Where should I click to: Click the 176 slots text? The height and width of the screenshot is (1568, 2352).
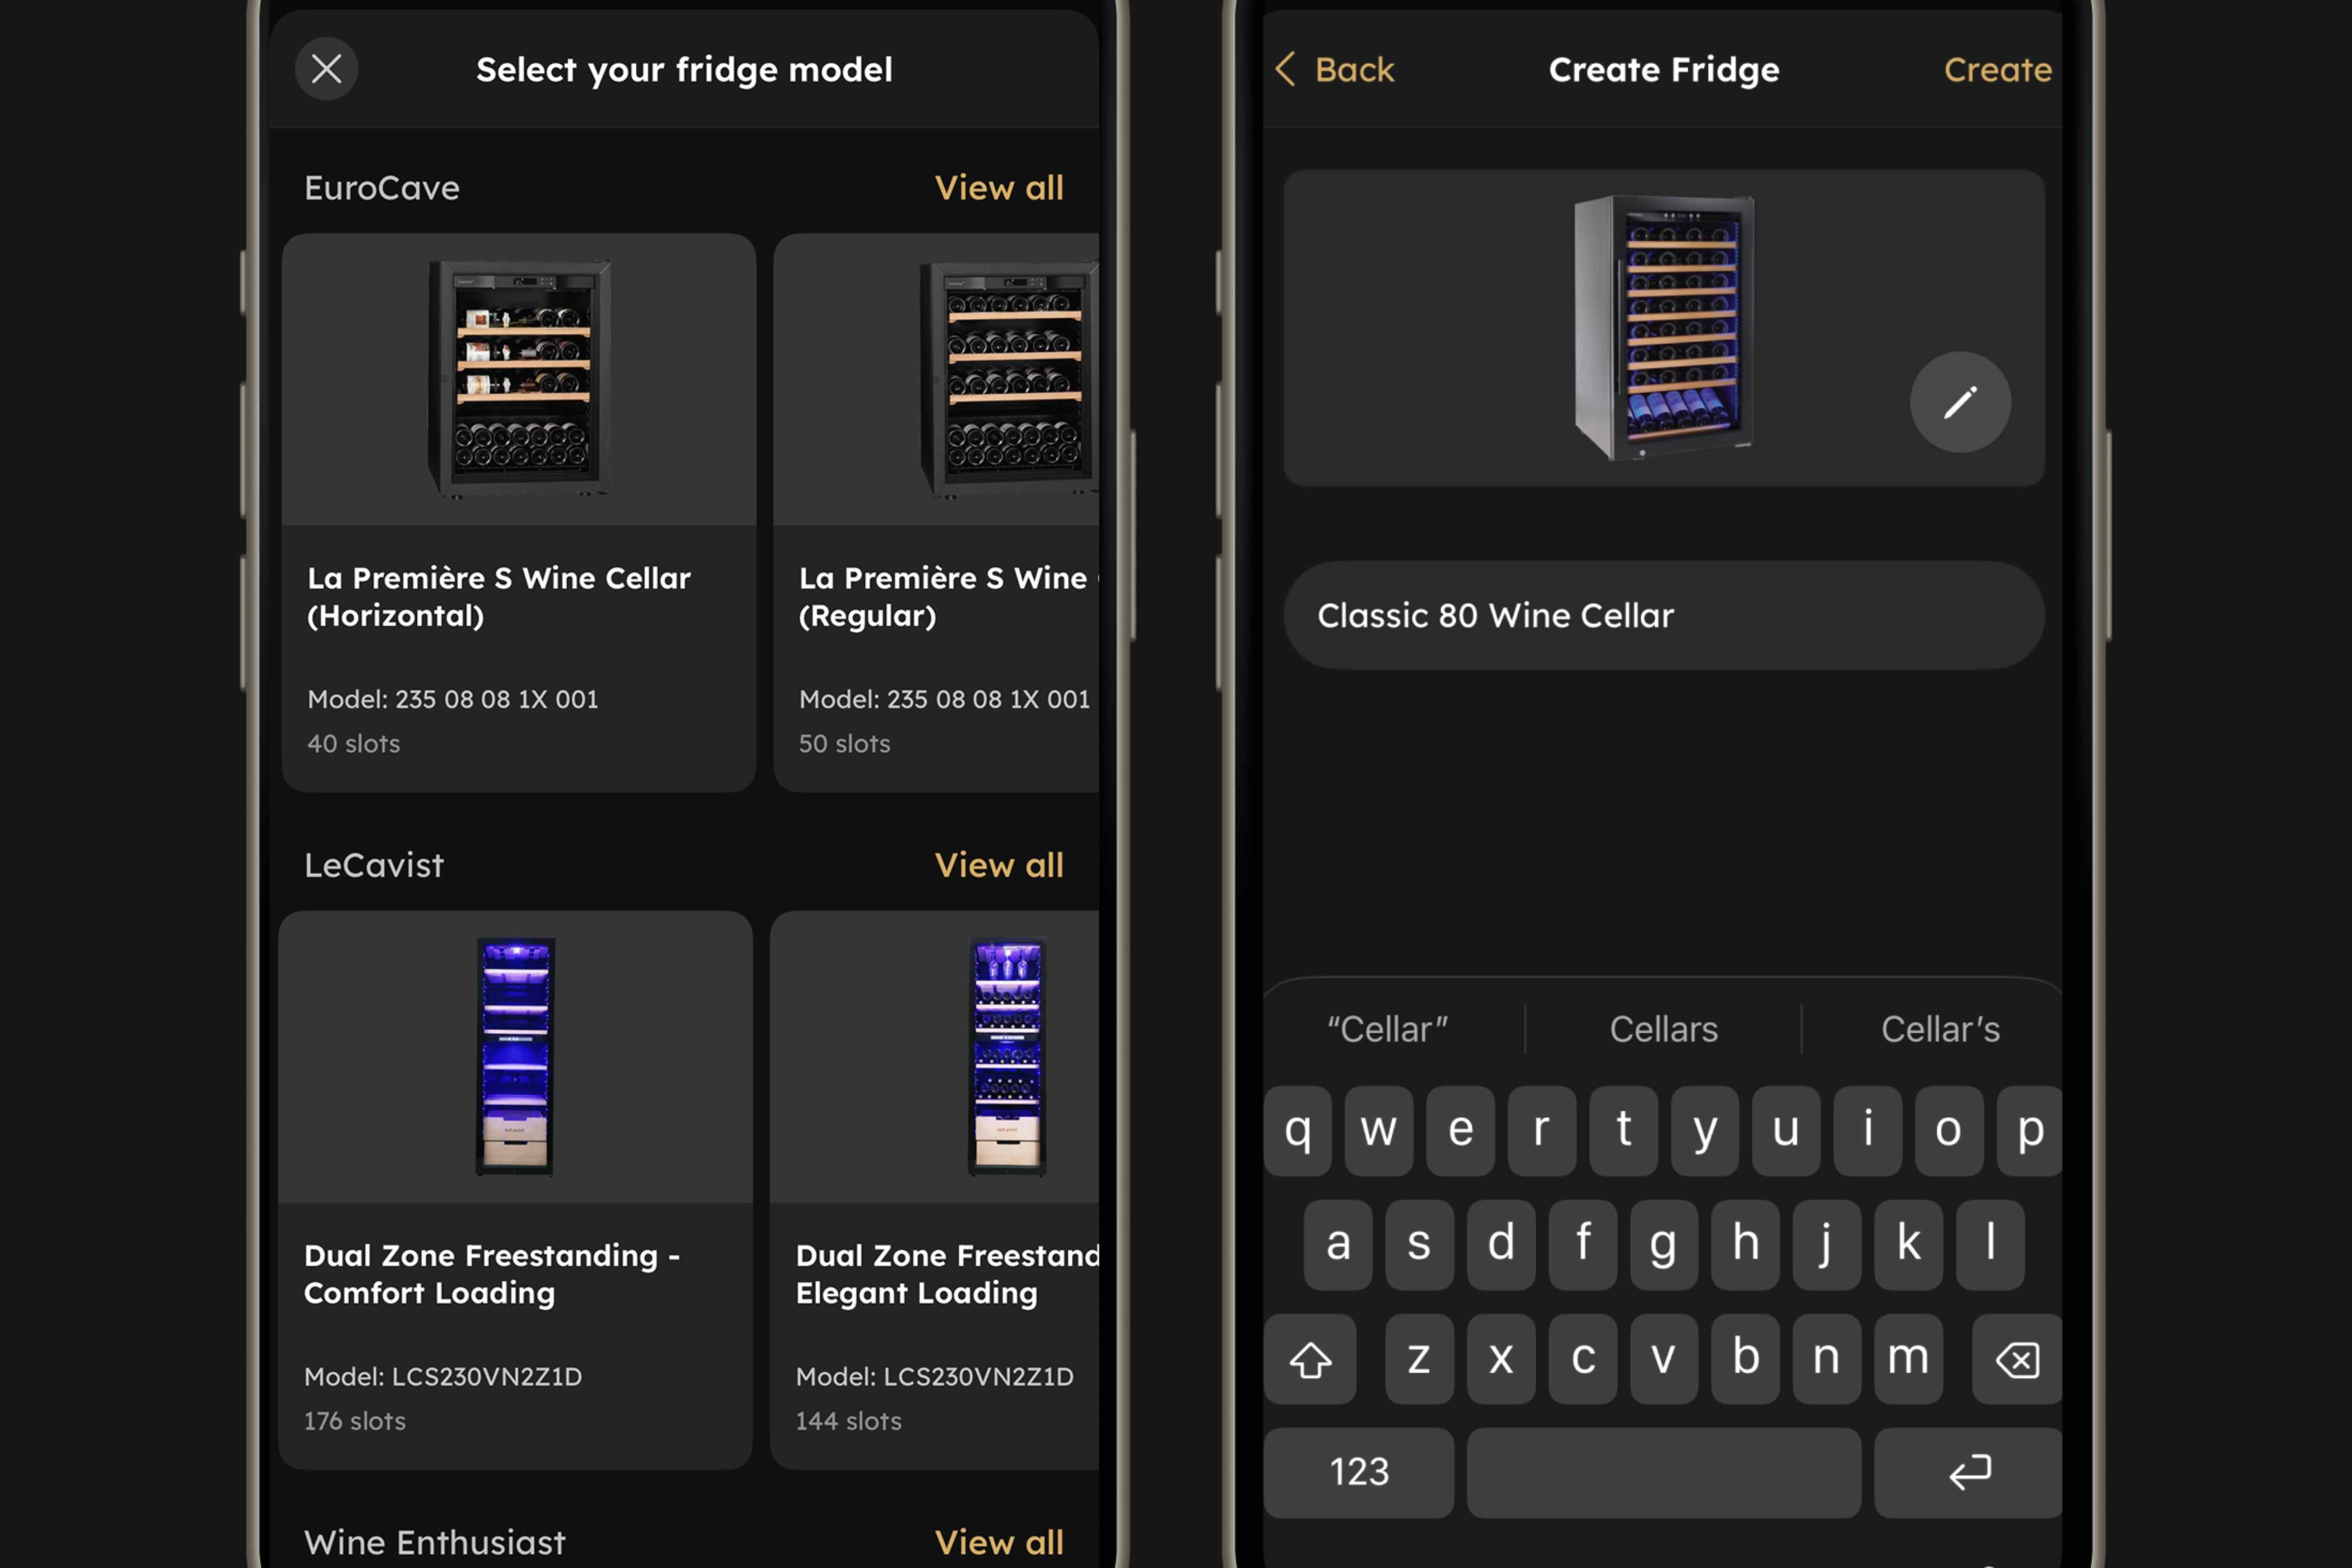[355, 1421]
